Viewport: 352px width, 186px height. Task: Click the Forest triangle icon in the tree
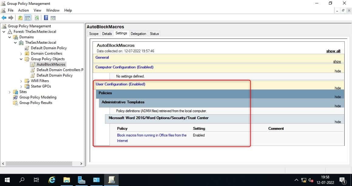10,32
